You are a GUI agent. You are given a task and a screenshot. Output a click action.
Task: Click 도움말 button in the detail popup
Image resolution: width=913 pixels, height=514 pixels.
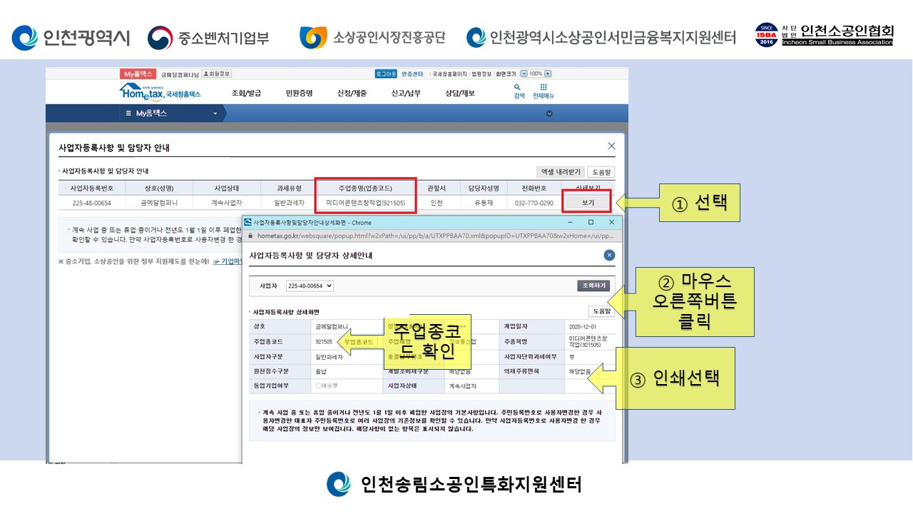(601, 311)
